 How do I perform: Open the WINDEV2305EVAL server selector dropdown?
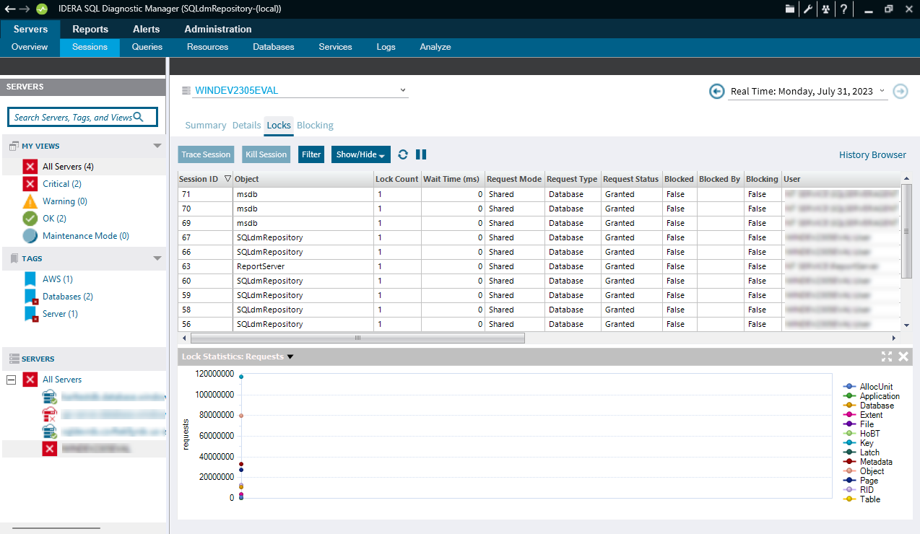pos(403,91)
